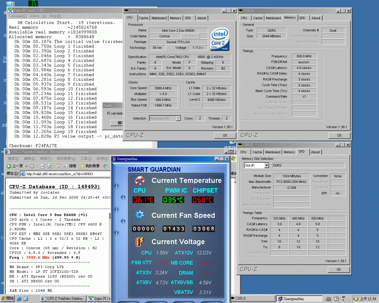This screenshot has width=379, height=303.
Task: Open the 我的最愛(A) menu in Internet Explorer
Action: 66,159
